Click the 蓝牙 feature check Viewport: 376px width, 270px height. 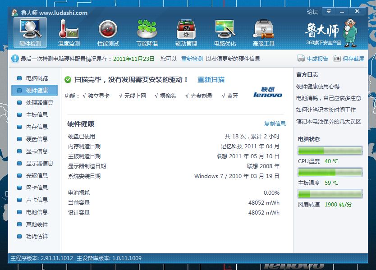pos(230,96)
